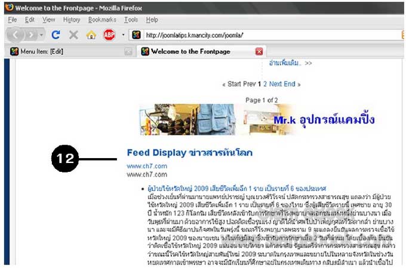
Task: Click the Mr.k camping equipment banner
Action: pyautogui.click(x=257, y=119)
